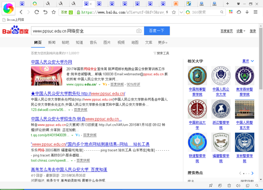Select the 贴吧 search tab

coord(66,43)
